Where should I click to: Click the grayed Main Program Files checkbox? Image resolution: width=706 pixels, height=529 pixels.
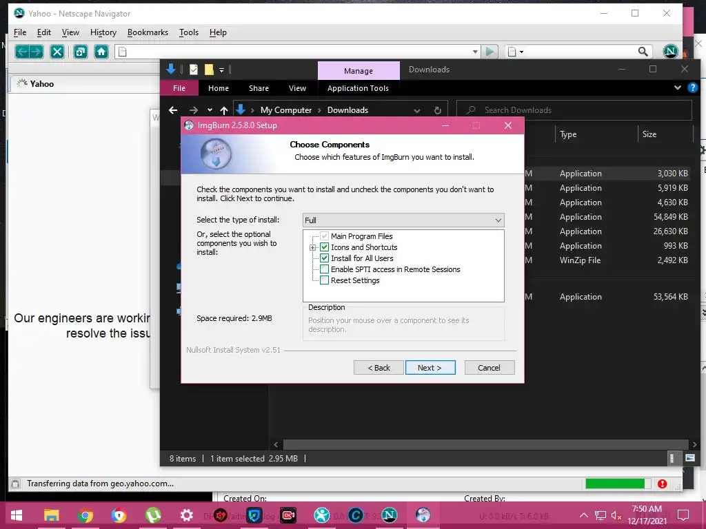324,236
